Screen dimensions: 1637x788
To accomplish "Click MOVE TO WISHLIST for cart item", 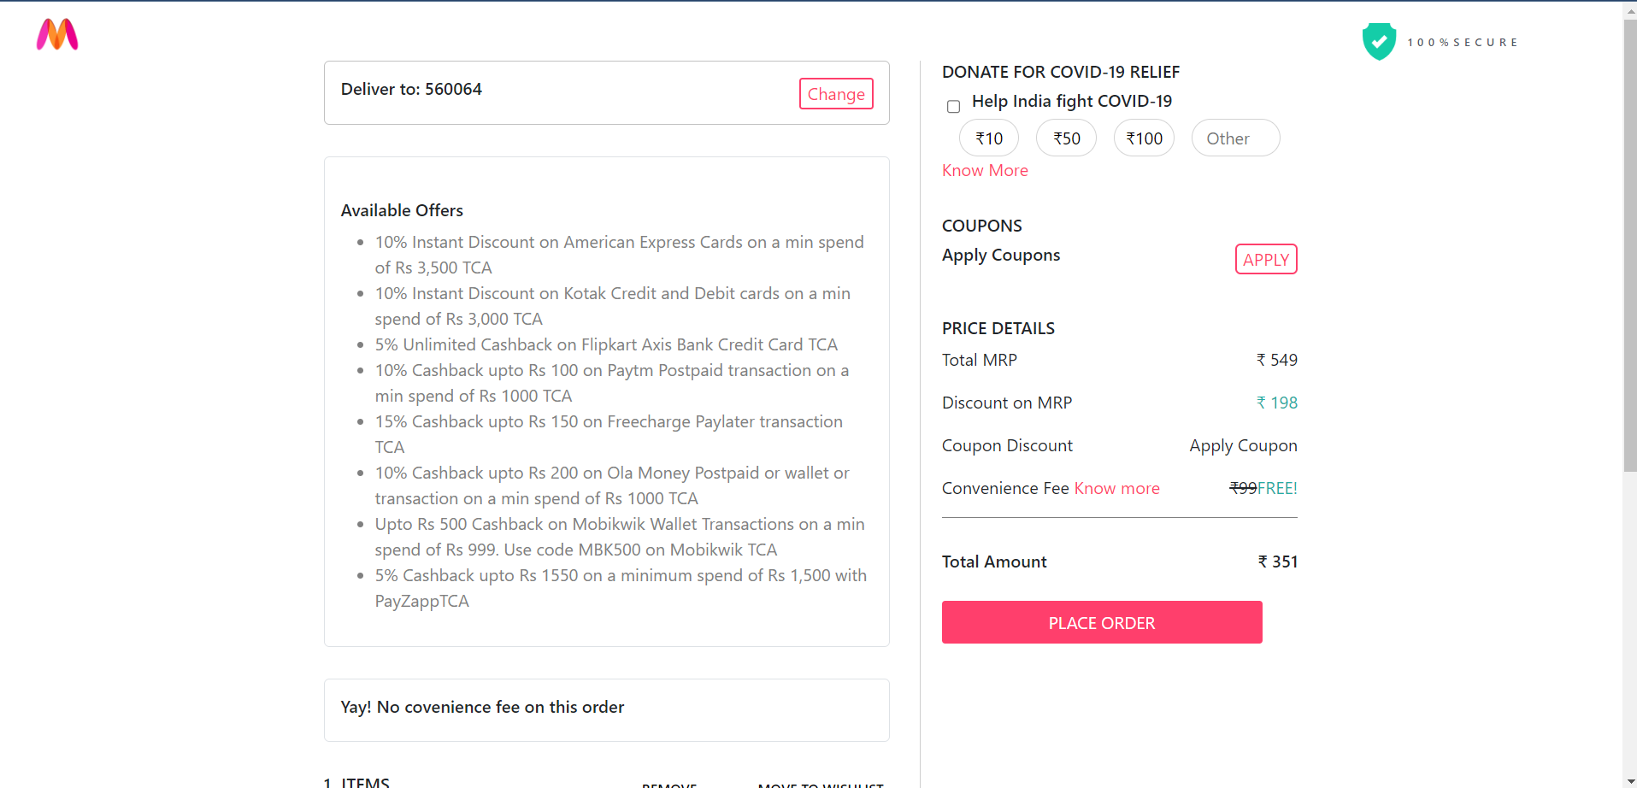I will (x=820, y=784).
